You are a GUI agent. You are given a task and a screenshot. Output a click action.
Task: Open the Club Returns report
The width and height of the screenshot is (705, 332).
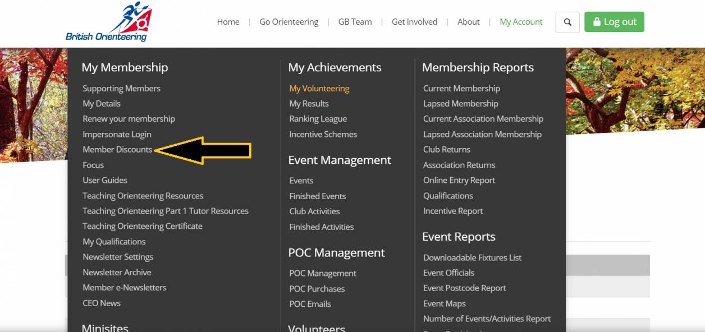446,150
